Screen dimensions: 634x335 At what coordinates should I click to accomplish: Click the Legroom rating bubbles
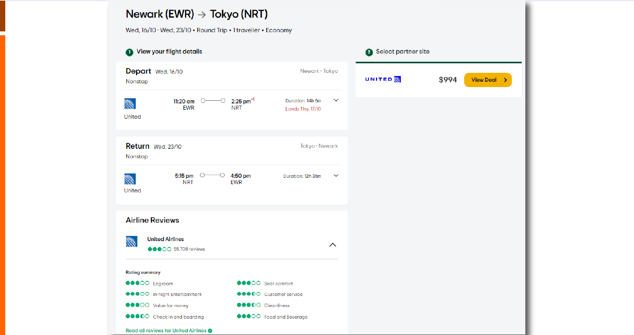[x=137, y=283]
